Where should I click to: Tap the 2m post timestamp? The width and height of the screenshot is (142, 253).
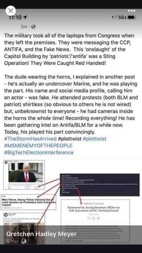24,27
